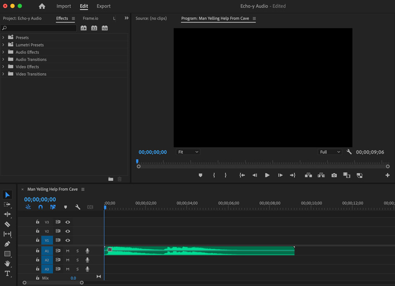Switch to the Export workspace tab
The width and height of the screenshot is (395, 286).
(x=103, y=6)
